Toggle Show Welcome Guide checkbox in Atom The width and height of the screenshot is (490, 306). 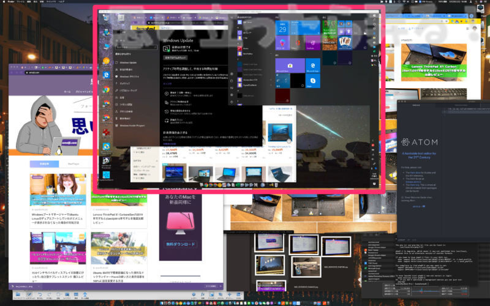(x=402, y=197)
